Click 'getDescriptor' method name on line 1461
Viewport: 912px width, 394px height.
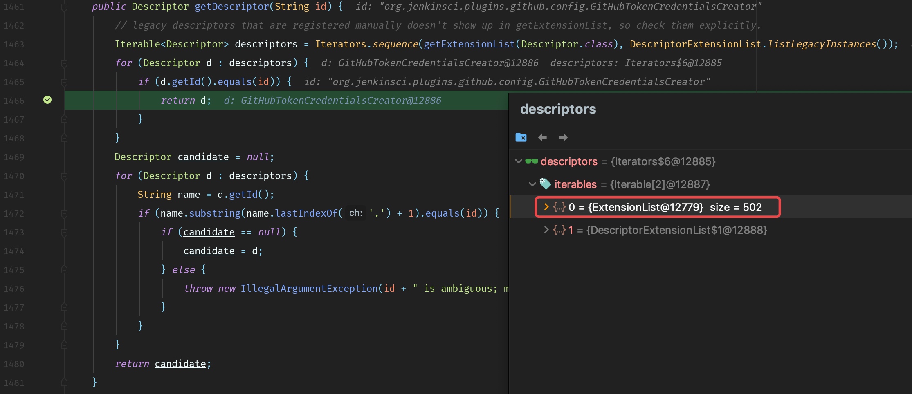[x=232, y=7]
